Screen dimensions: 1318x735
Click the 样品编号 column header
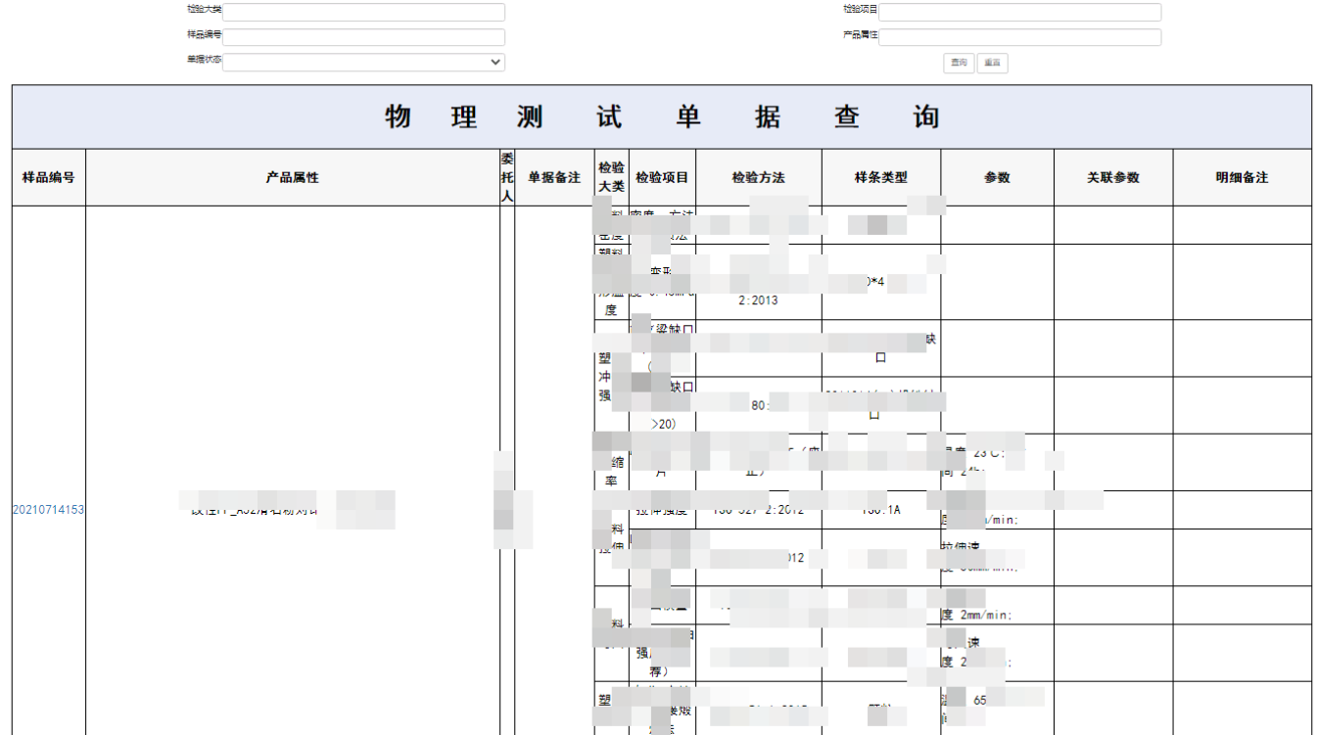[48, 178]
